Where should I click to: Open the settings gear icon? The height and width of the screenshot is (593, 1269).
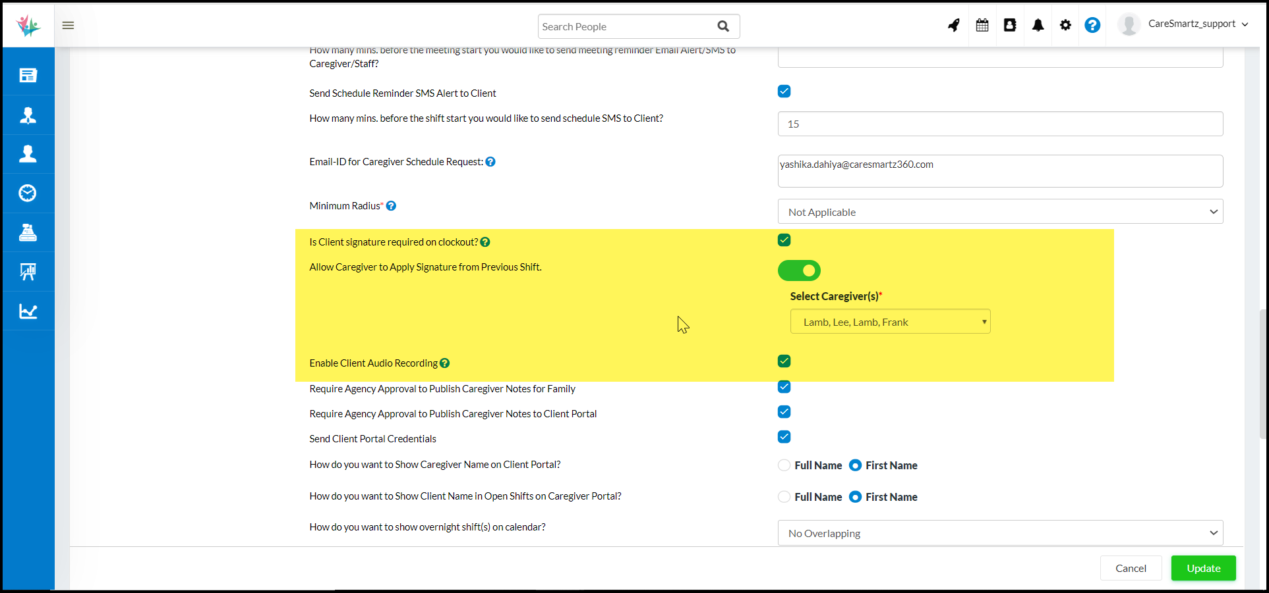(x=1065, y=25)
